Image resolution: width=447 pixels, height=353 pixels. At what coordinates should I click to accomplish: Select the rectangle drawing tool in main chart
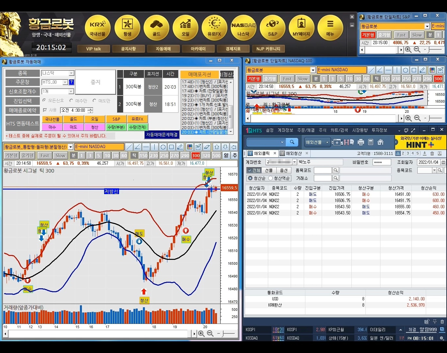tap(172, 147)
